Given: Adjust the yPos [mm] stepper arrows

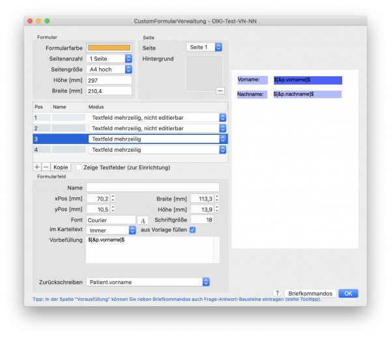Looking at the screenshot, I should [x=113, y=209].
